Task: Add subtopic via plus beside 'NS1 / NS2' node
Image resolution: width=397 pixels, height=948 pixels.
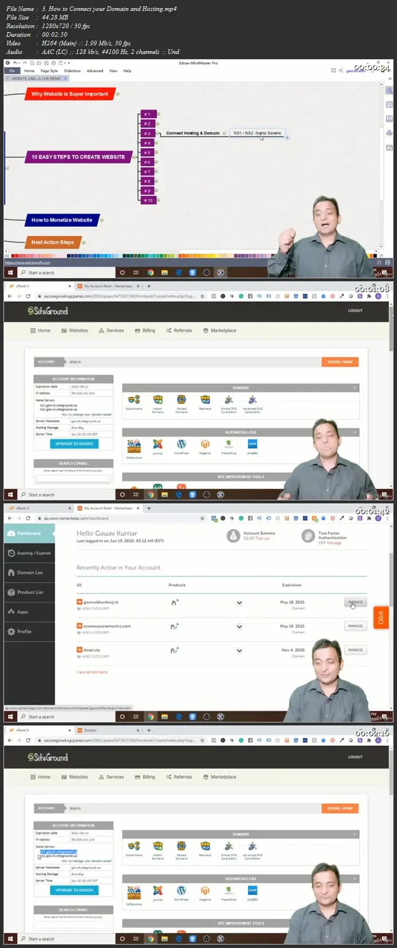Action: [x=287, y=137]
